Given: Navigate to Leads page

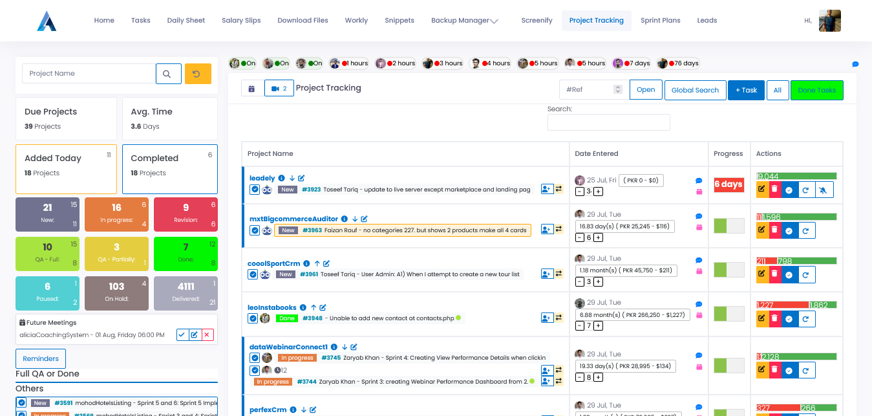Looking at the screenshot, I should (707, 21).
